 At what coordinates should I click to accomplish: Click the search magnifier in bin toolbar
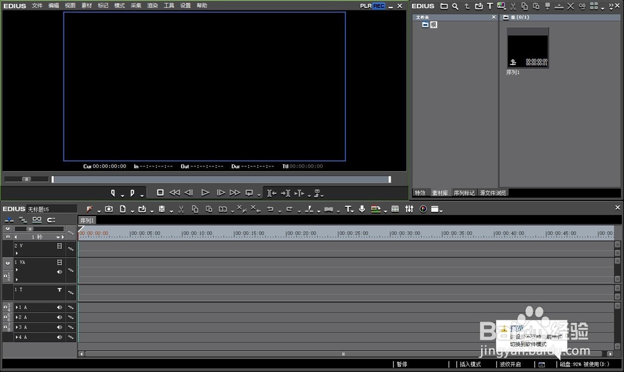tap(456, 6)
